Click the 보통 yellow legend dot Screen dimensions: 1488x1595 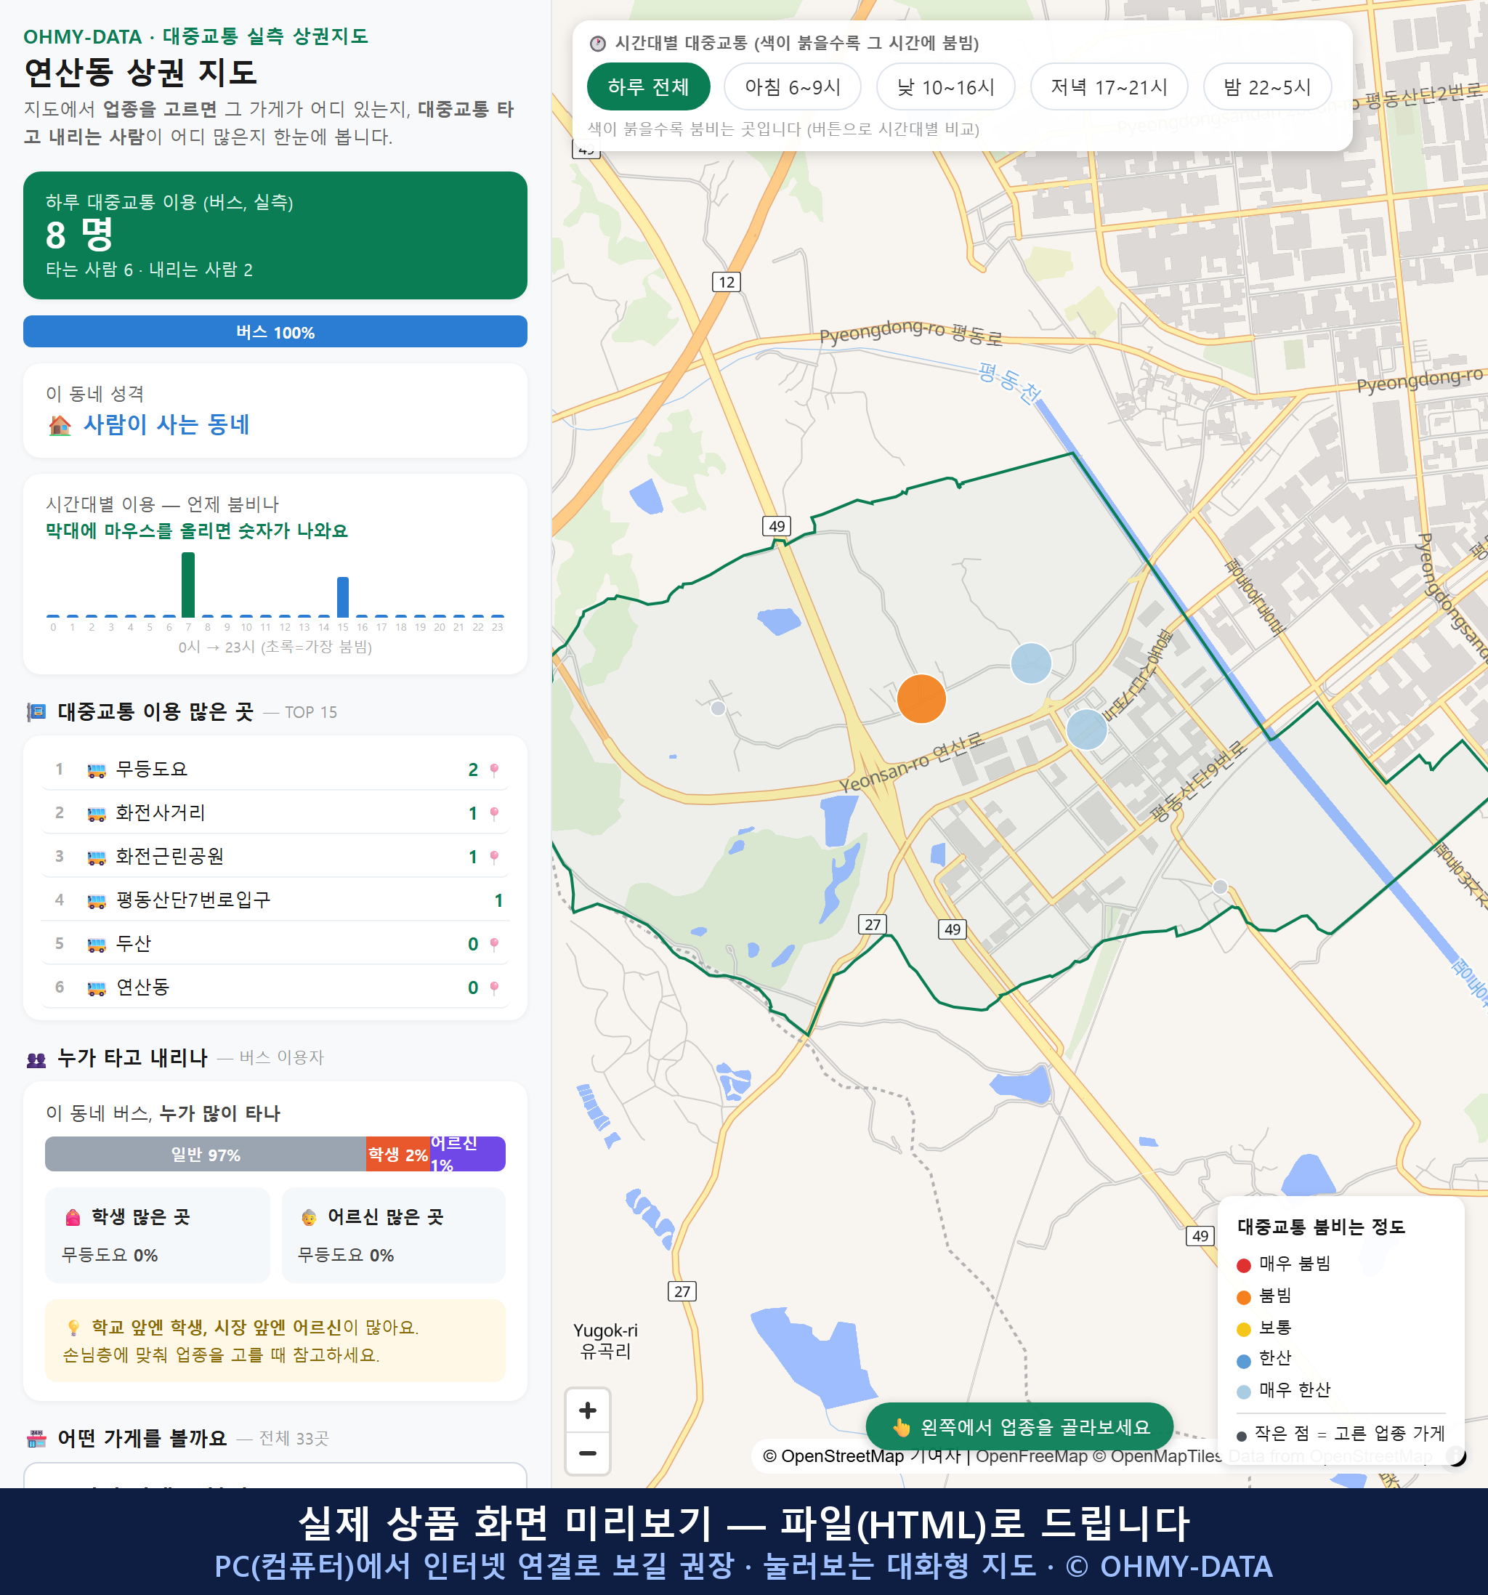click(x=1243, y=1330)
